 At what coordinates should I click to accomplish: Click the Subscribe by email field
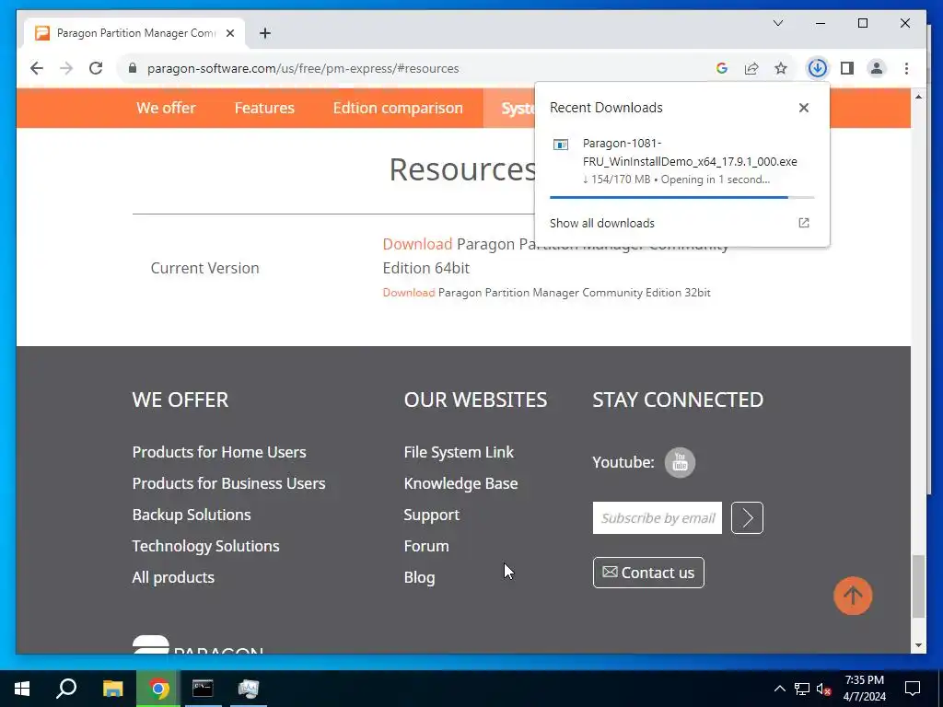(658, 517)
